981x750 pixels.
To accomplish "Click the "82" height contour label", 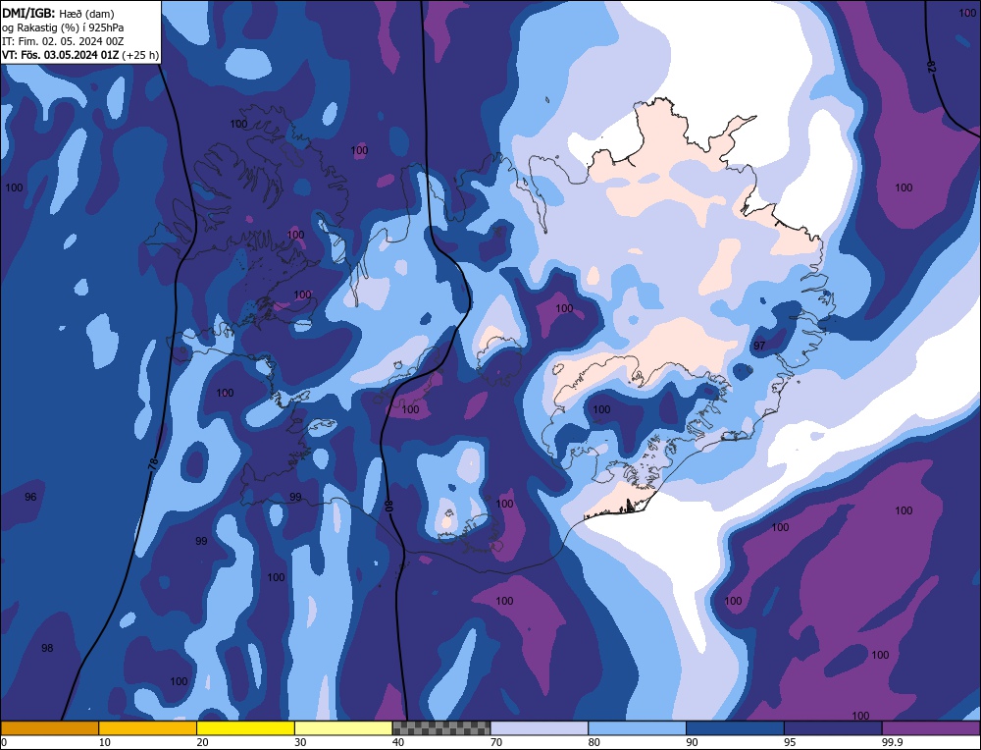I will click(930, 67).
